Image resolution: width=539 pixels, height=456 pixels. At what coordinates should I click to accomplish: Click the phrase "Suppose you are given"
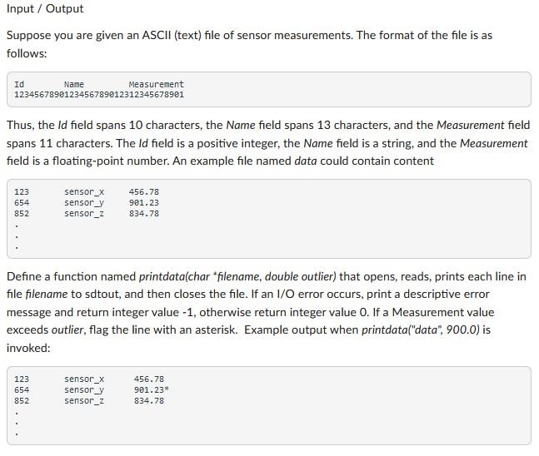coord(58,36)
